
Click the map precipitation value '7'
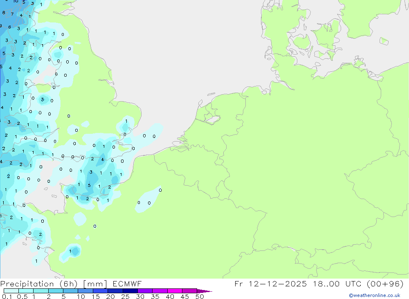coord(12,14)
